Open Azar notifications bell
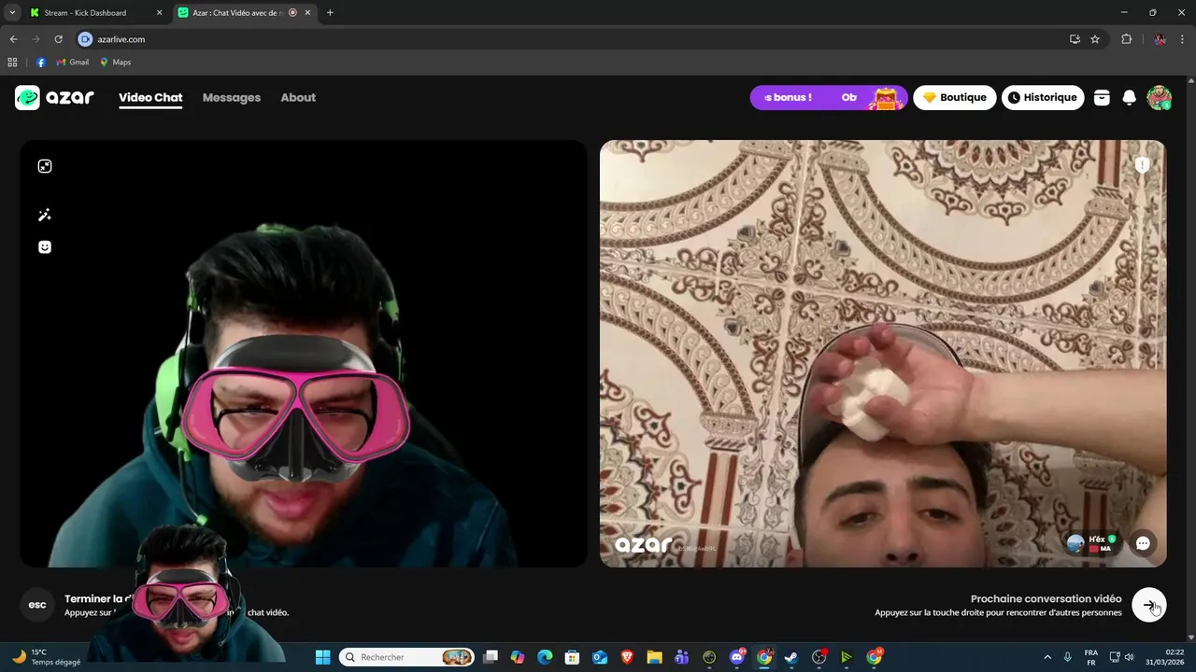 click(1129, 97)
